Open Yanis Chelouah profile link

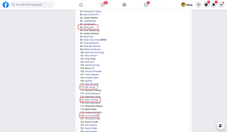point(92,75)
